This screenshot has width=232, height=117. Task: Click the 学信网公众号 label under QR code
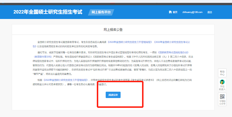point(222,102)
